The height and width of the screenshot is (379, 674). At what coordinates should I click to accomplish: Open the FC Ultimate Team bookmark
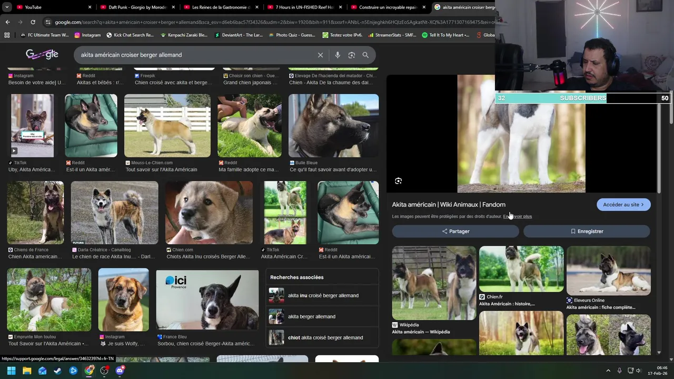44,35
